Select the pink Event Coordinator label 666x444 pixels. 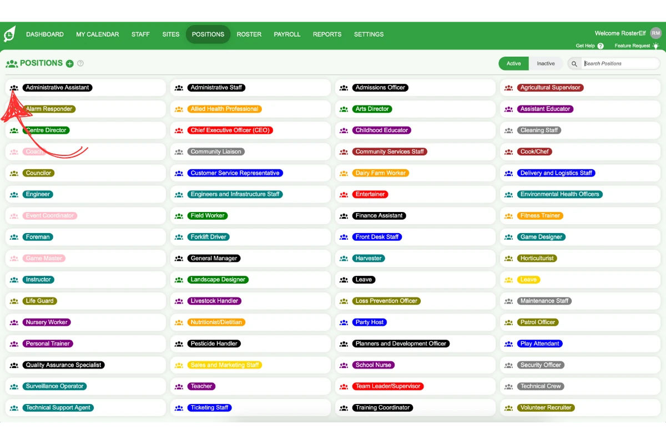click(x=50, y=216)
